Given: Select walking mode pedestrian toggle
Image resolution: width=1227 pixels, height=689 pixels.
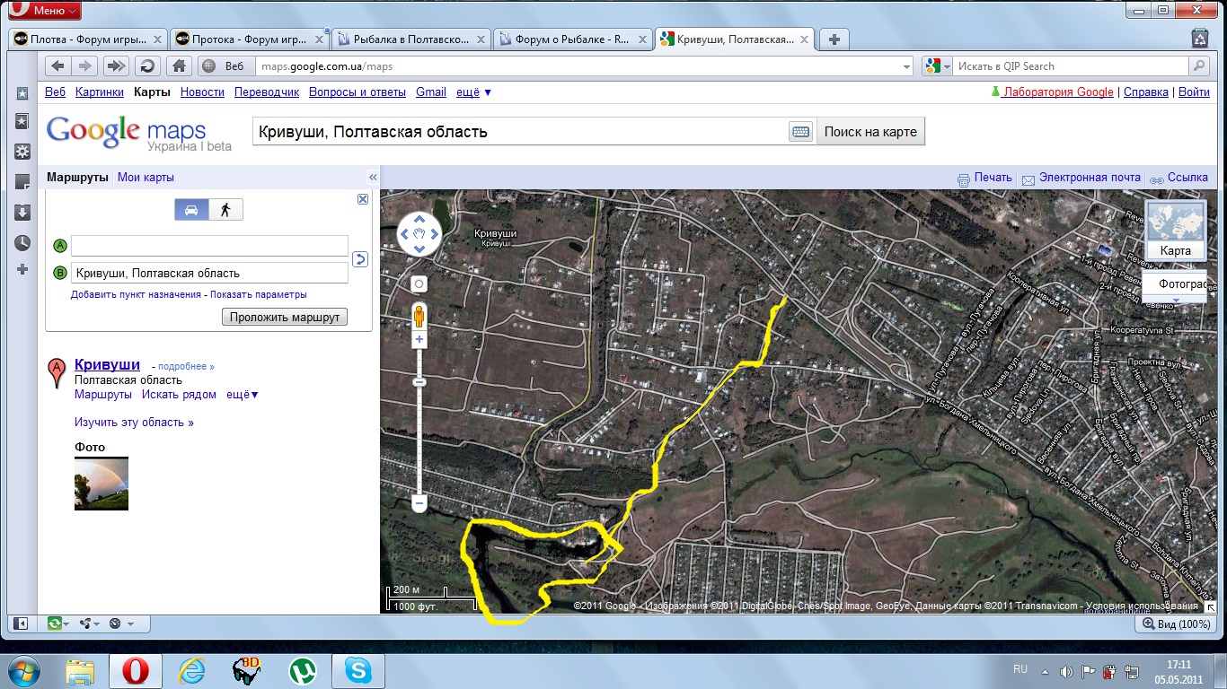Looking at the screenshot, I should pos(225,209).
